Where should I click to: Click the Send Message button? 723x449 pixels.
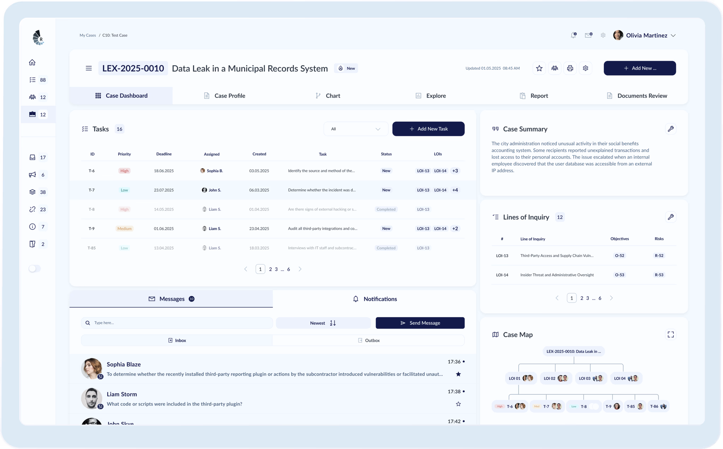(420, 323)
